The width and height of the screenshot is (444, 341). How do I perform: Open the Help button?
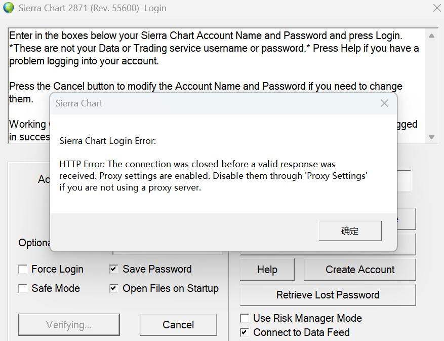pyautogui.click(x=267, y=270)
